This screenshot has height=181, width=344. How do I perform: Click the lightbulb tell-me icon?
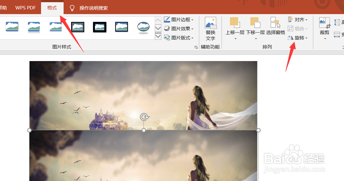tap(72, 8)
